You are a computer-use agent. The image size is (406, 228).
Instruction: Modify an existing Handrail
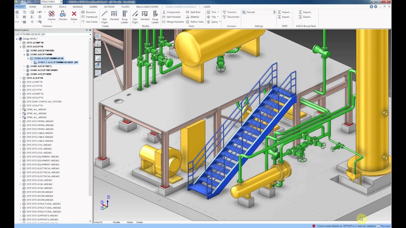(145, 15)
